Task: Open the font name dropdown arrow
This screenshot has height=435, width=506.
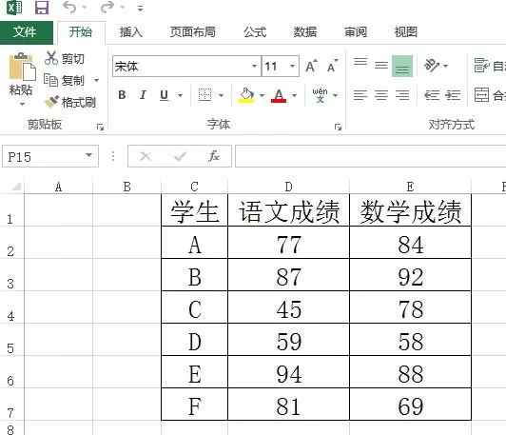Action: coord(254,67)
